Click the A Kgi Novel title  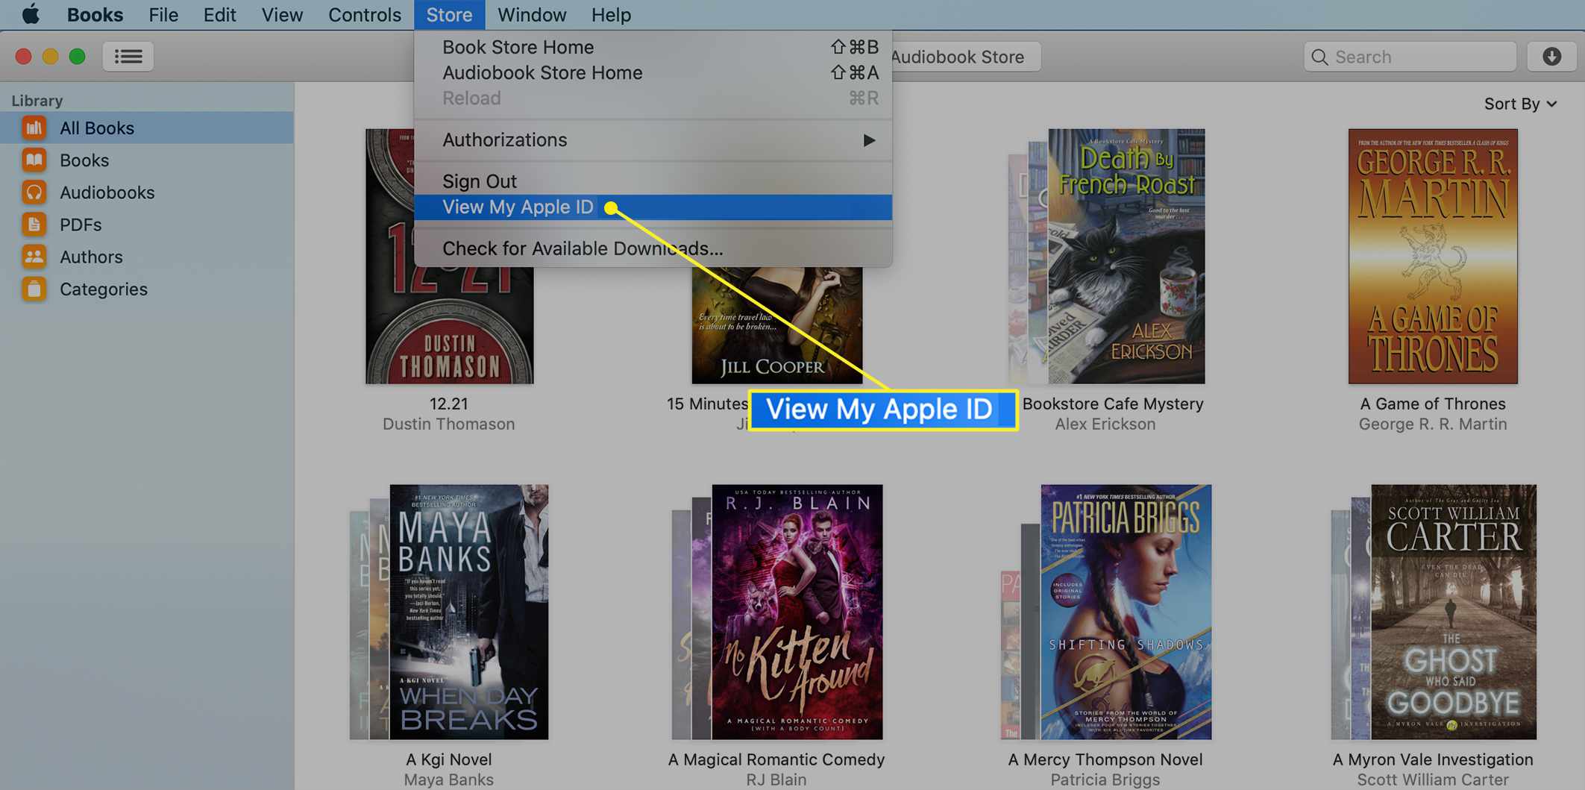click(x=448, y=759)
